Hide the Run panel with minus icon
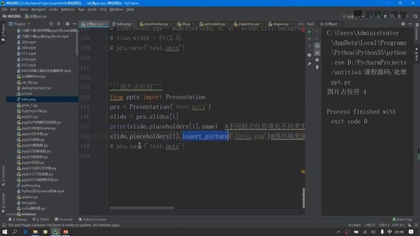 point(410,24)
